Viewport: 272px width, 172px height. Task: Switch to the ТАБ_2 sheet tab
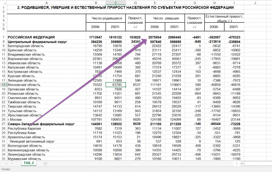point(29,163)
